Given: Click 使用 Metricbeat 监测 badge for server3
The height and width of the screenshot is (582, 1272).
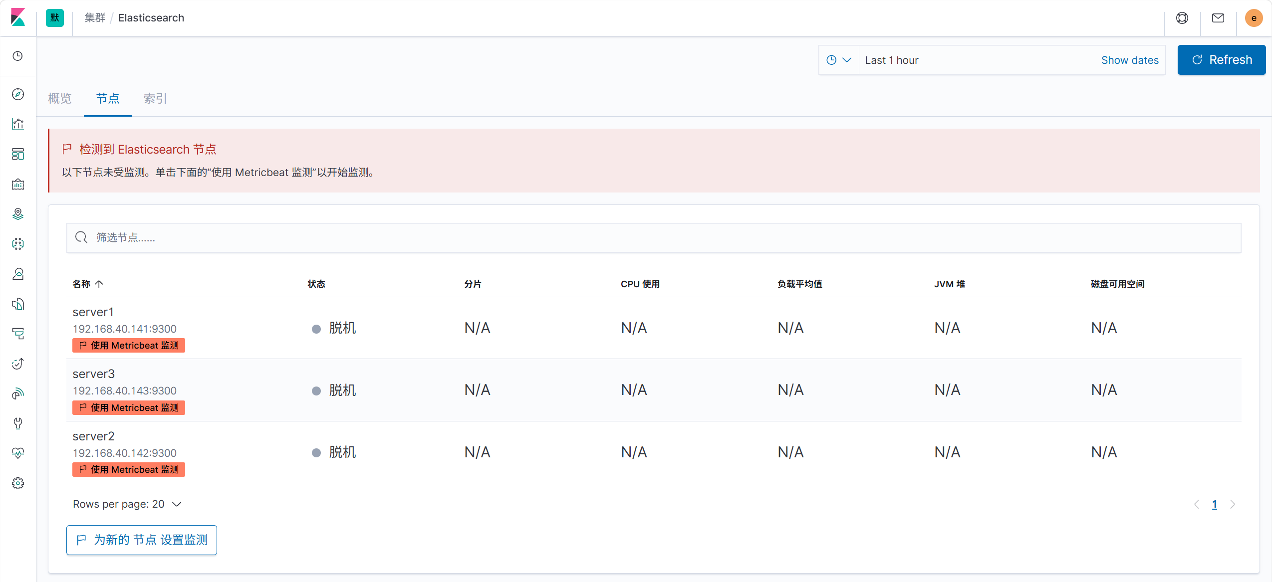Looking at the screenshot, I should tap(129, 408).
